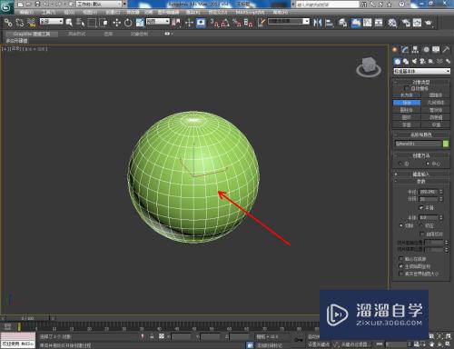This screenshot has height=349, width=454.
Task: Expand the Keyboard Entry rollout
Action: (x=421, y=174)
